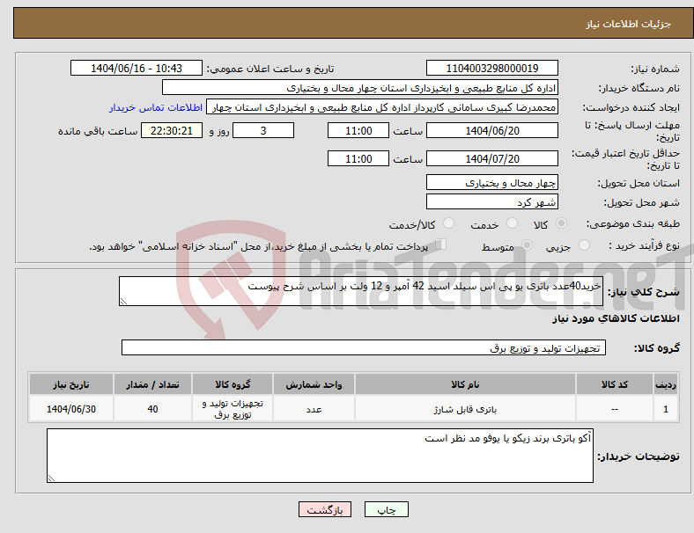The height and width of the screenshot is (533, 694).
Task: Click the price validity hour 11:00 field
Action: (x=358, y=158)
